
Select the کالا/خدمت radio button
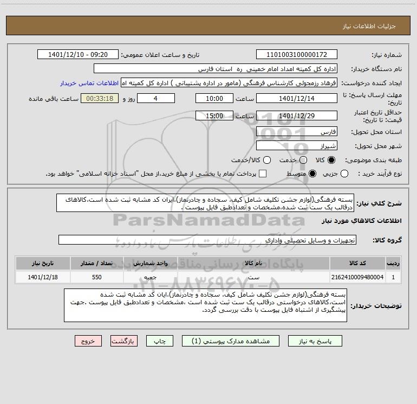(267, 160)
